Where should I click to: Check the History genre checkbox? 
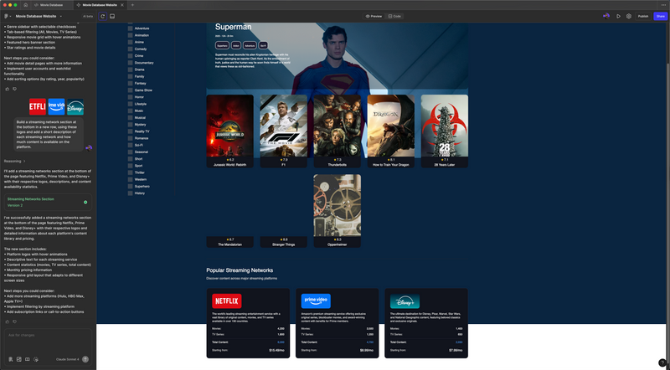pyautogui.click(x=131, y=193)
